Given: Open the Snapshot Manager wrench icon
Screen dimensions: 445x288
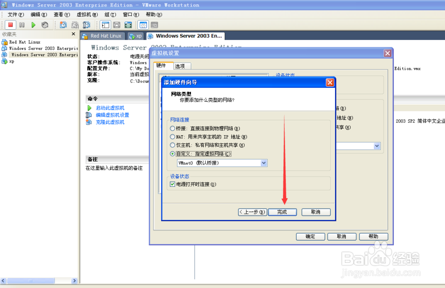Looking at the screenshot, I should coord(86,25).
